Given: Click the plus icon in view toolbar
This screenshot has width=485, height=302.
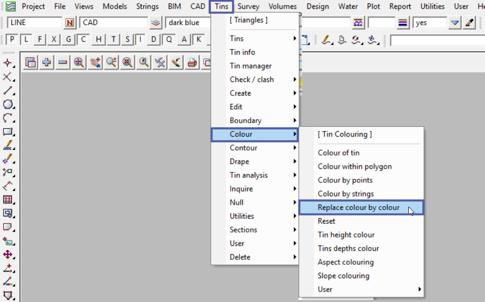Looking at the screenshot, I should coord(47,62).
